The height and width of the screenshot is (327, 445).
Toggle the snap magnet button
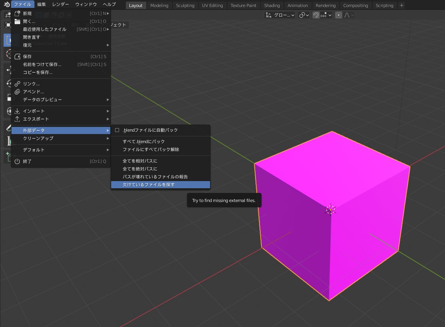[x=316, y=15]
